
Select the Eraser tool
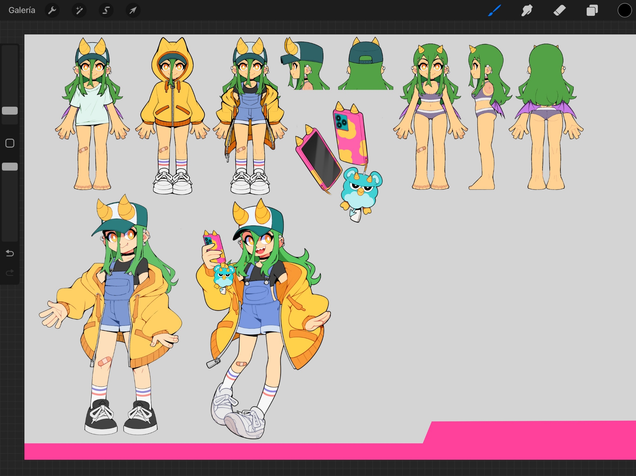(560, 10)
